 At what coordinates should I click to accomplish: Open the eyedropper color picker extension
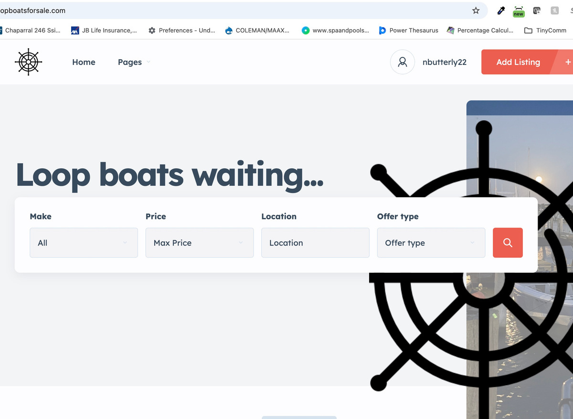click(501, 11)
